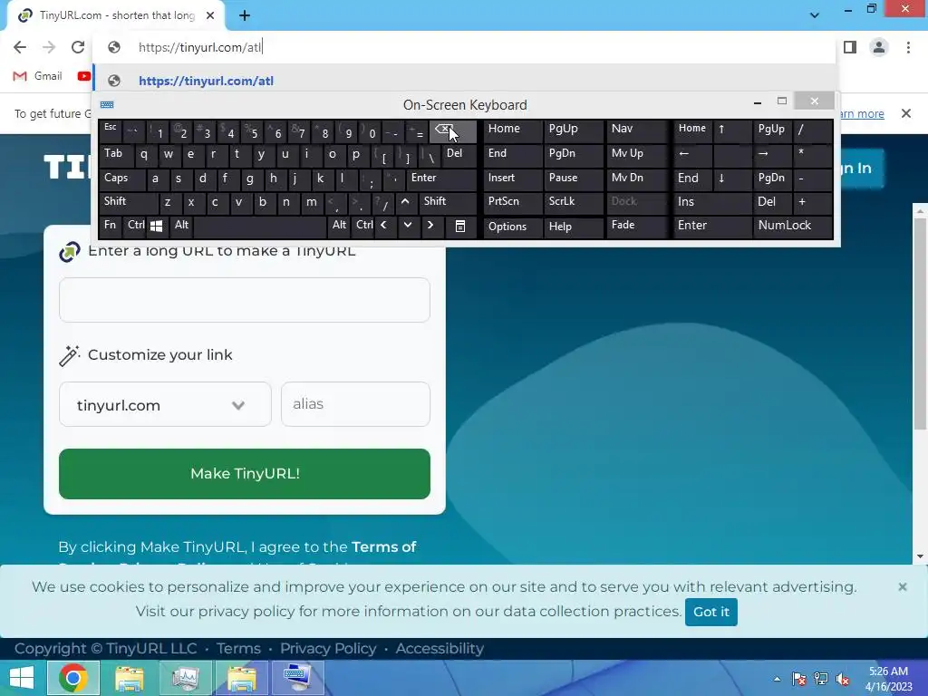The height and width of the screenshot is (696, 928).
Task: Click the right arrow key in the bottom row
Action: (x=430, y=226)
